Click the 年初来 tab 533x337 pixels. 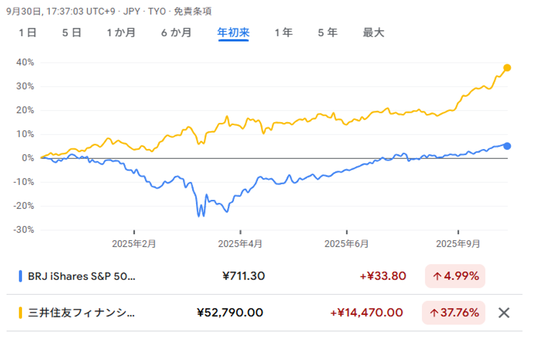234,33
